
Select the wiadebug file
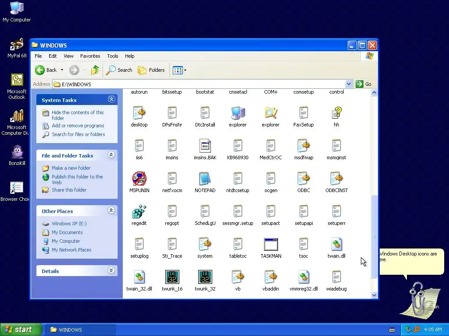click(x=336, y=277)
